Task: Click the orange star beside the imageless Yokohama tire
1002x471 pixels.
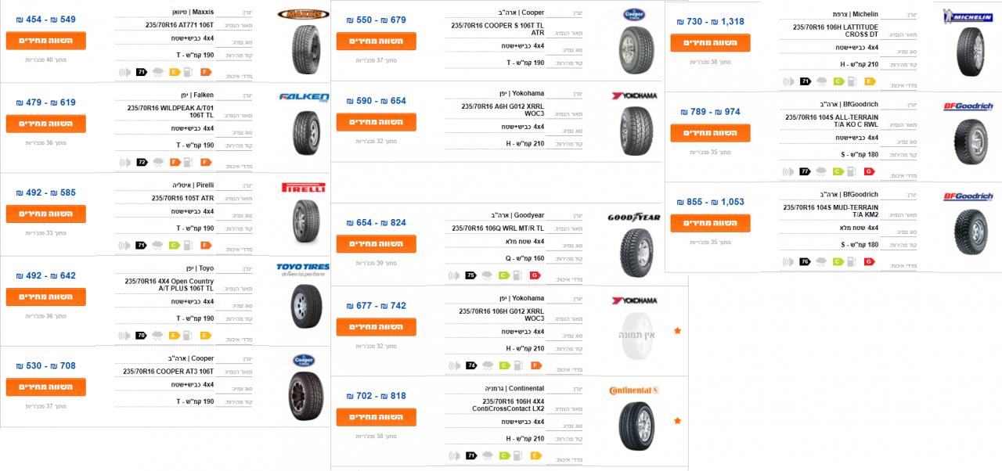Action: [677, 331]
